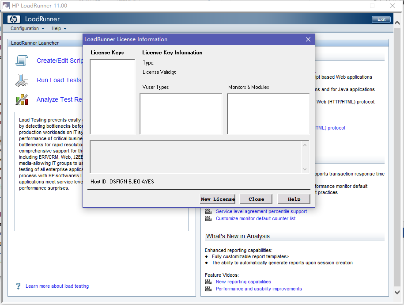This screenshot has width=404, height=305.
Task: Click description box scroll down arrow
Action: tap(305, 169)
